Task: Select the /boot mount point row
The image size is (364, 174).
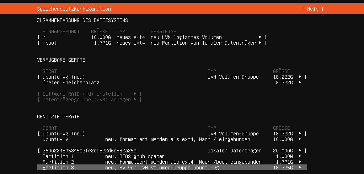Action: click(152, 43)
